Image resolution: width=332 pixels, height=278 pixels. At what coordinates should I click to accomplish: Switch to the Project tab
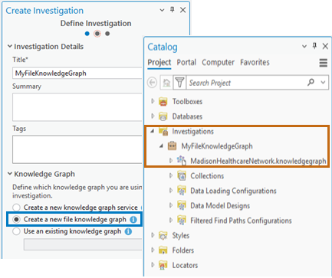[x=159, y=63]
